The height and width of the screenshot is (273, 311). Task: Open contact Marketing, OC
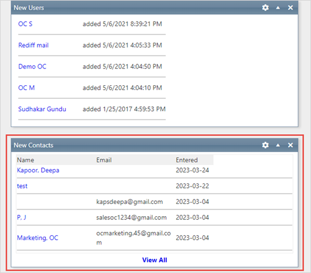(x=38, y=238)
